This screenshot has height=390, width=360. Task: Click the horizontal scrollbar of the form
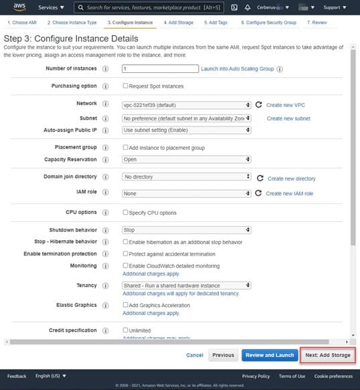click(169, 342)
